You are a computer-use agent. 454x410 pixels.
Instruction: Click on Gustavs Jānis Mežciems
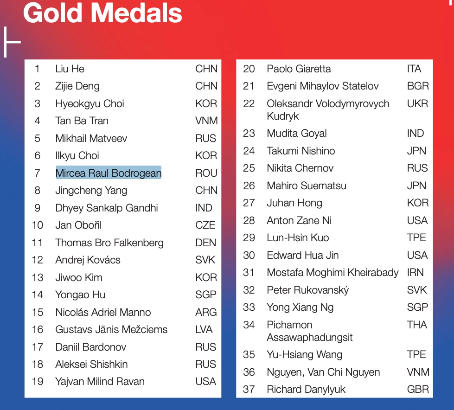[x=111, y=329]
